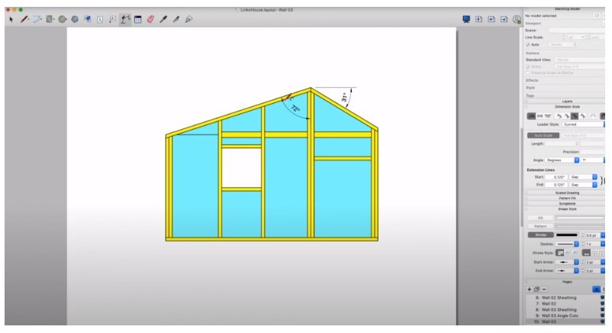Viewport: 612px width, 333px height.
Task: Open extension line Start Gap dropdown
Action: click(583, 177)
